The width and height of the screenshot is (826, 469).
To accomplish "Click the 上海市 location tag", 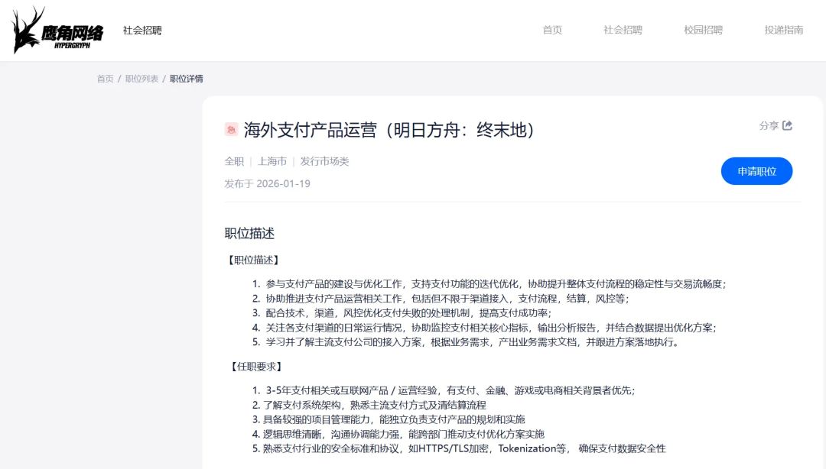I will (x=272, y=161).
